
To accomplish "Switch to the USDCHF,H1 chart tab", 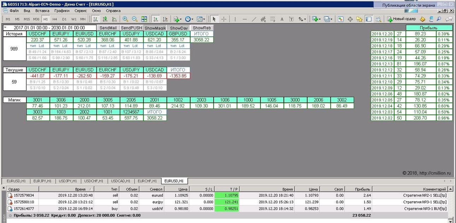I will [94, 181].
